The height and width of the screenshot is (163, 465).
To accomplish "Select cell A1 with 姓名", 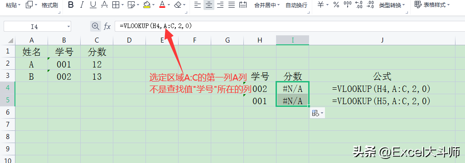I will click(x=31, y=52).
